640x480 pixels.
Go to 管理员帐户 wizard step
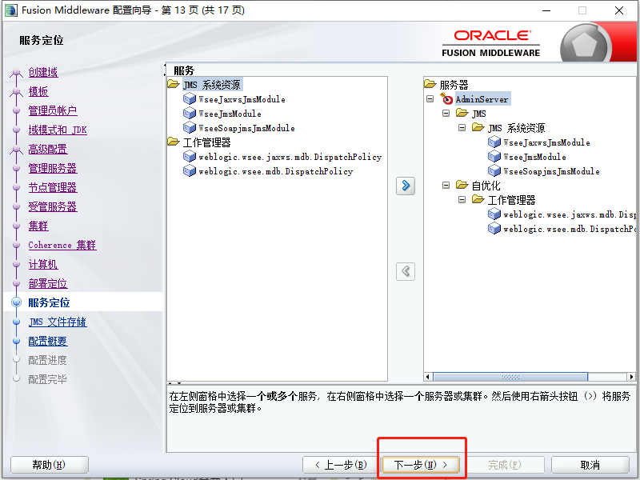(x=53, y=110)
